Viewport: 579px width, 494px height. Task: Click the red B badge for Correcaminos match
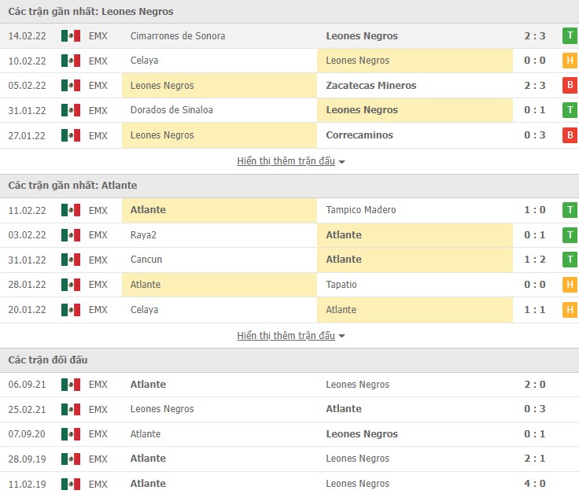(x=570, y=135)
